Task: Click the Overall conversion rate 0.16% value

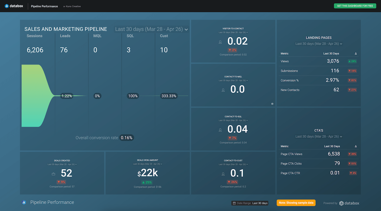Action: (x=127, y=137)
